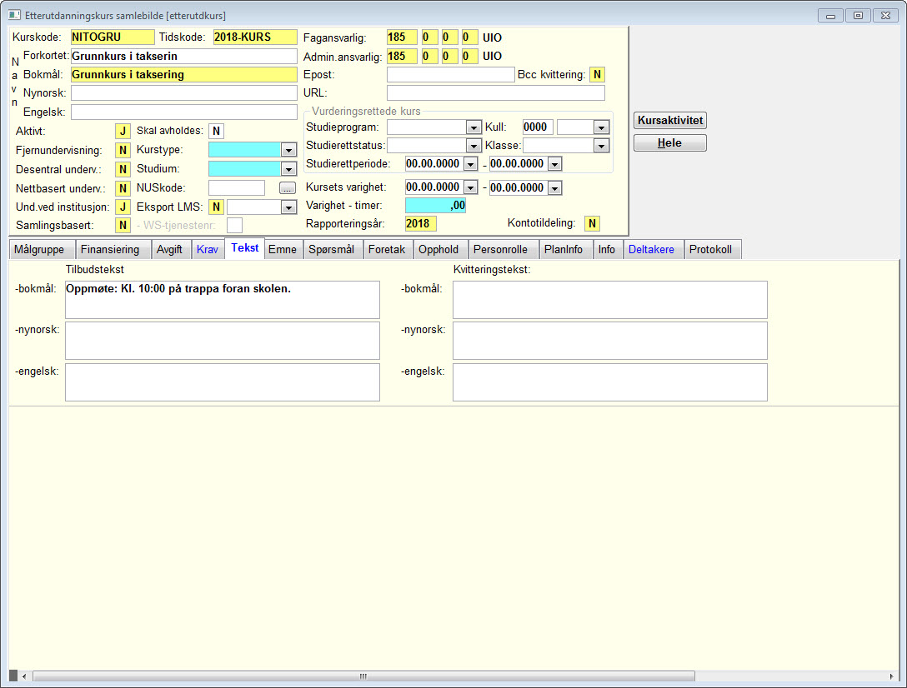Click the horizontal scrollbar thumb
The image size is (907, 688).
363,676
